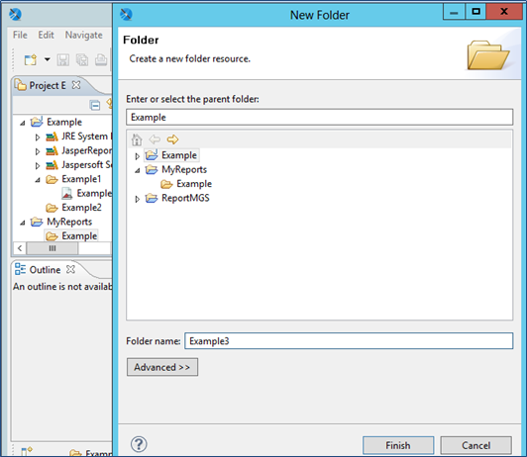Click the back arrow in folder navigator
The image size is (527, 457).
[x=155, y=139]
